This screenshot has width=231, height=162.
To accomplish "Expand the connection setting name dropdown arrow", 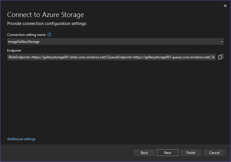I will [x=222, y=42].
